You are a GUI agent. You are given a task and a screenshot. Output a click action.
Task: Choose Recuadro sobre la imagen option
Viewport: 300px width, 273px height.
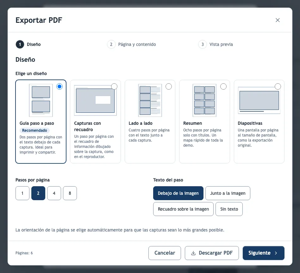(x=183, y=209)
